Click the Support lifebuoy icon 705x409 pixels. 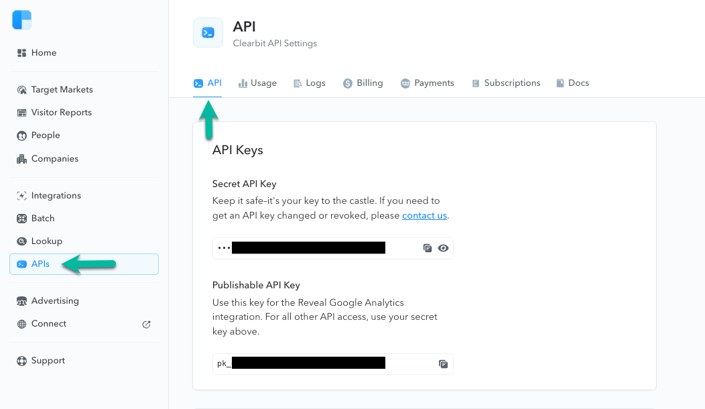pyautogui.click(x=21, y=361)
